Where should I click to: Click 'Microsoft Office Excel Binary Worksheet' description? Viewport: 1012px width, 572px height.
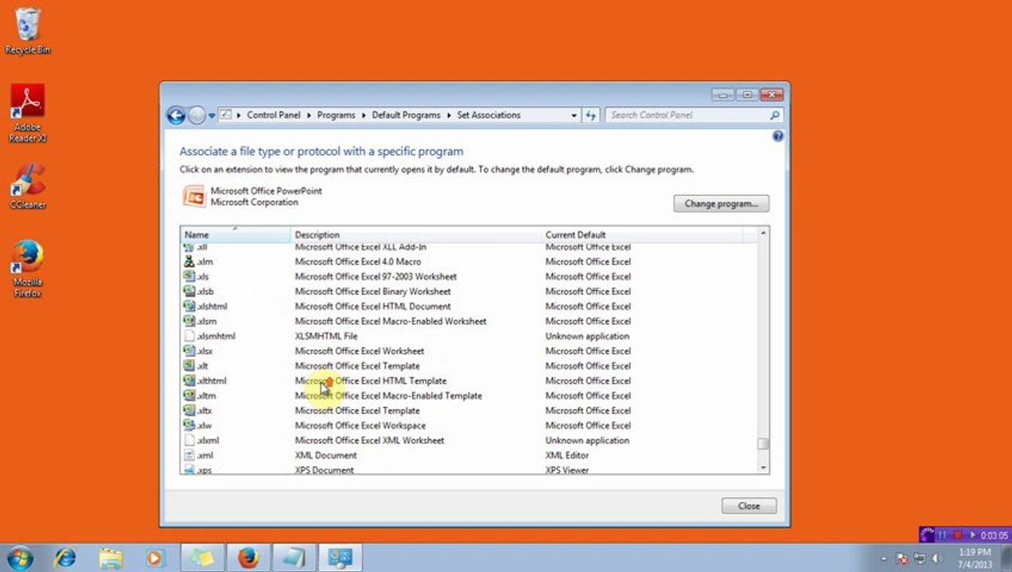372,292
